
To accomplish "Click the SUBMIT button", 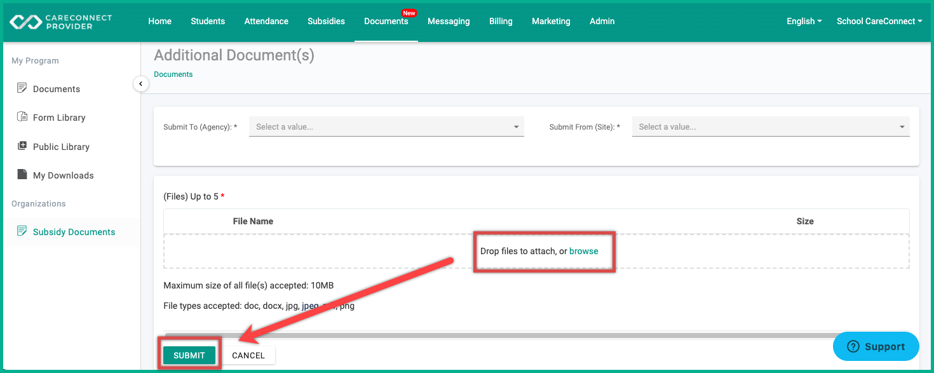I will tap(189, 355).
